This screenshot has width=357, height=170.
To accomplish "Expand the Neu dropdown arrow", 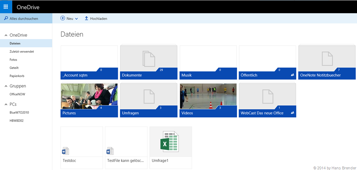I will point(76,19).
